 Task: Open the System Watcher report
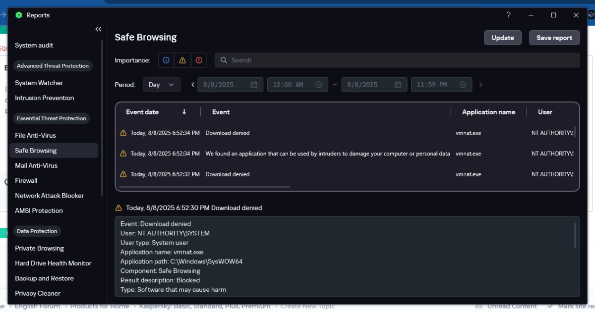point(39,83)
